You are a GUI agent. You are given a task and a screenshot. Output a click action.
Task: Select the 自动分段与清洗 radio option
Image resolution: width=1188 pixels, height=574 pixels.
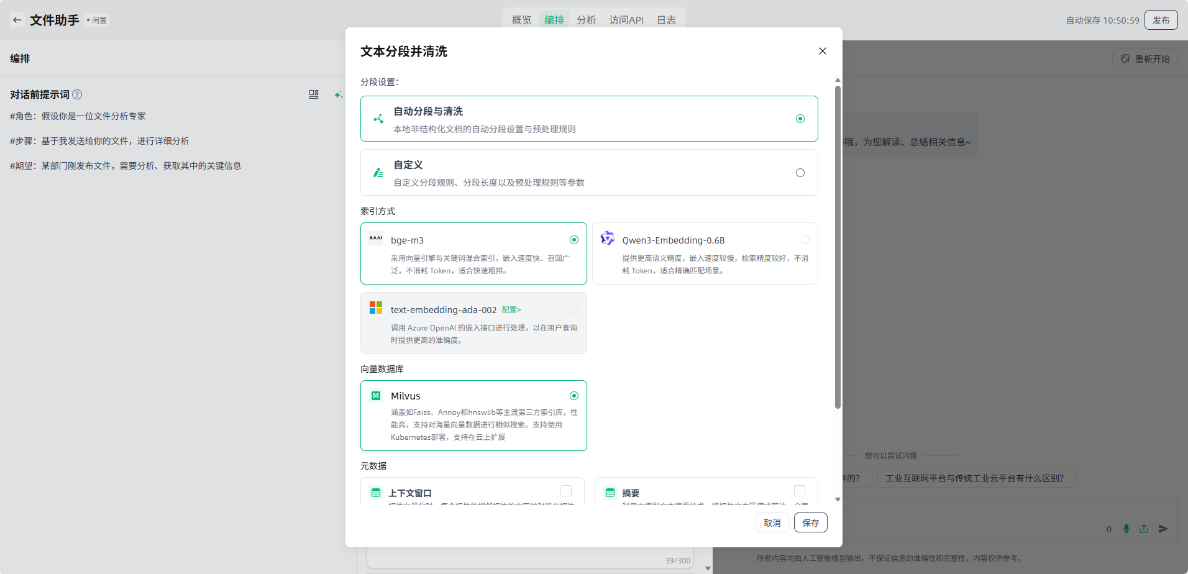coord(800,119)
